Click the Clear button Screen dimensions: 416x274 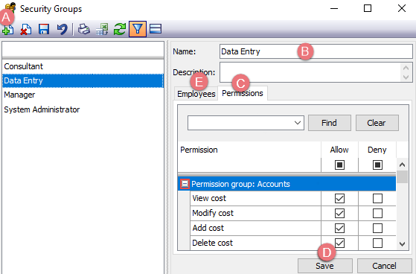click(x=377, y=123)
